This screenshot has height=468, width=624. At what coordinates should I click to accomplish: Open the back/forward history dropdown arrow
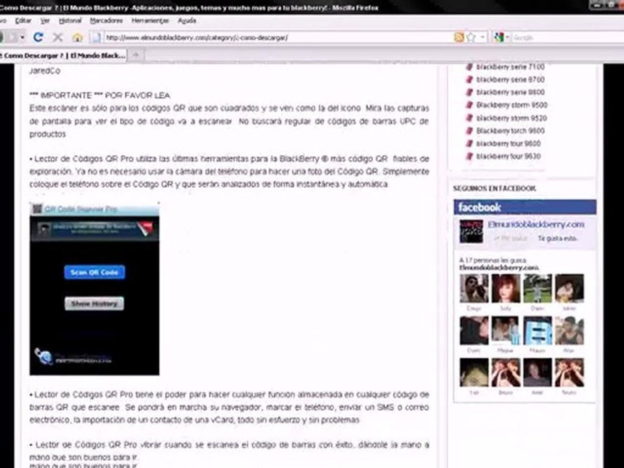pos(23,38)
